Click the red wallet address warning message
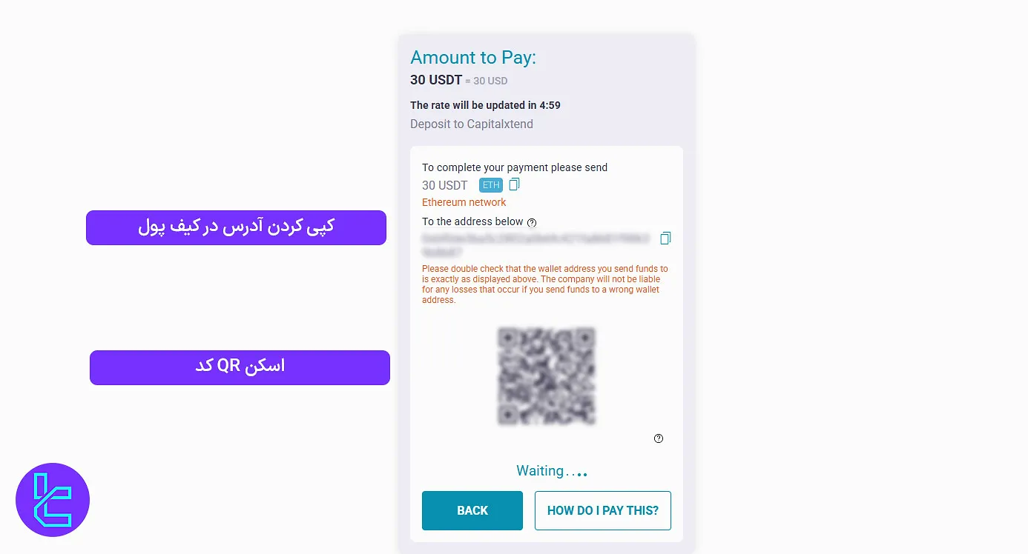The image size is (1028, 554). click(545, 284)
